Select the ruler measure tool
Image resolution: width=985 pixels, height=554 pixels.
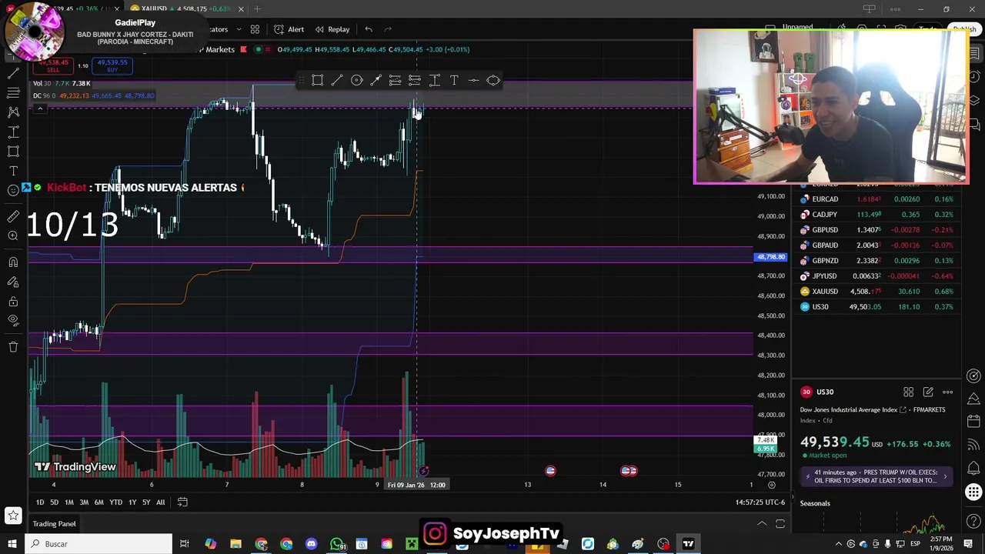13,217
